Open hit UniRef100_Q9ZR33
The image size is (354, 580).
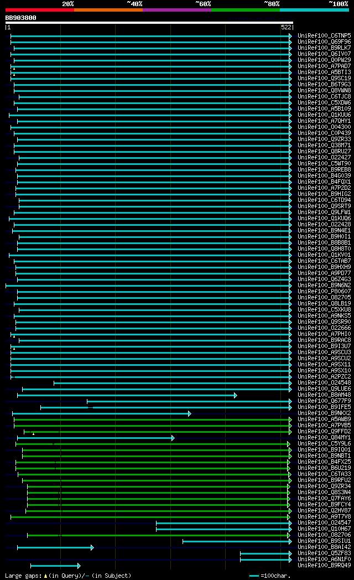tap(324, 139)
